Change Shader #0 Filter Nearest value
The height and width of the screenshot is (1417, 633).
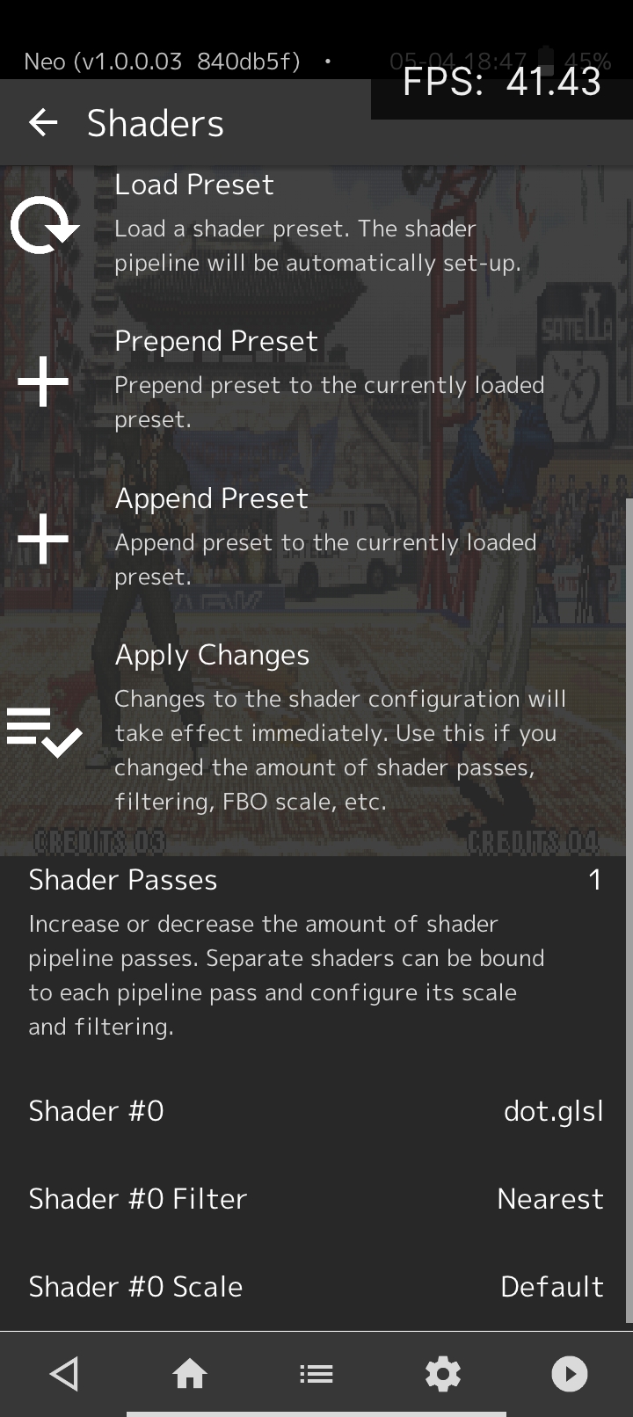(549, 1199)
